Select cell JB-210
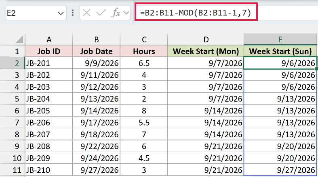Viewport: 318px width, 177px height. pyautogui.click(x=48, y=170)
